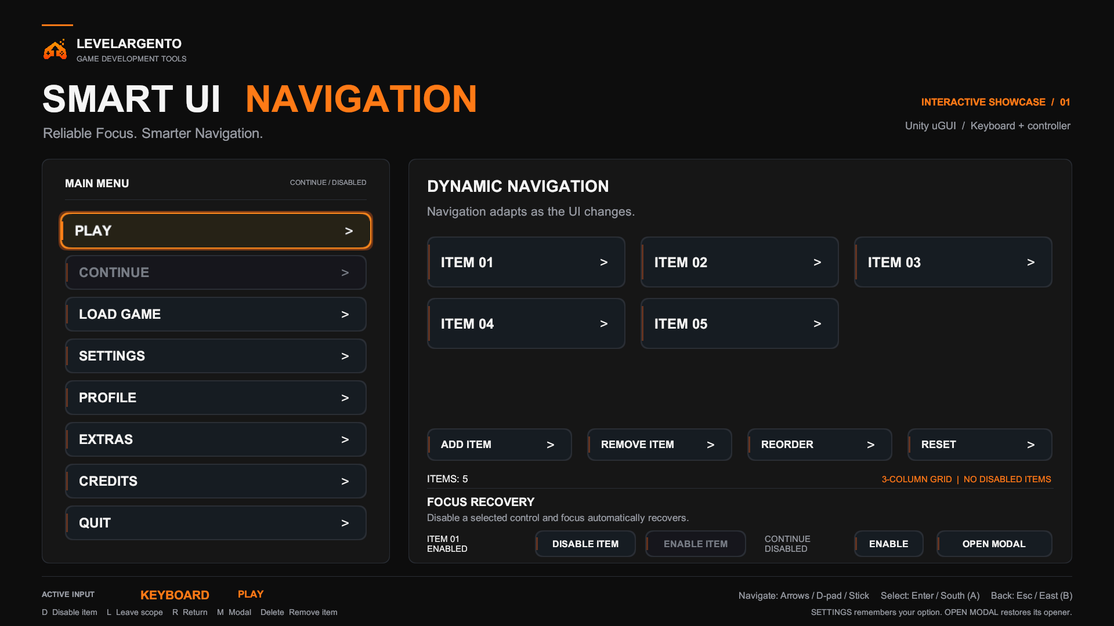The height and width of the screenshot is (626, 1114).
Task: Click the 'M Modal' shortcut hint
Action: (234, 612)
